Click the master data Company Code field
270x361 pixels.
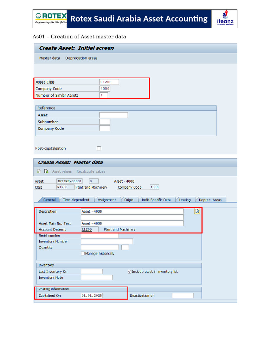154,187
